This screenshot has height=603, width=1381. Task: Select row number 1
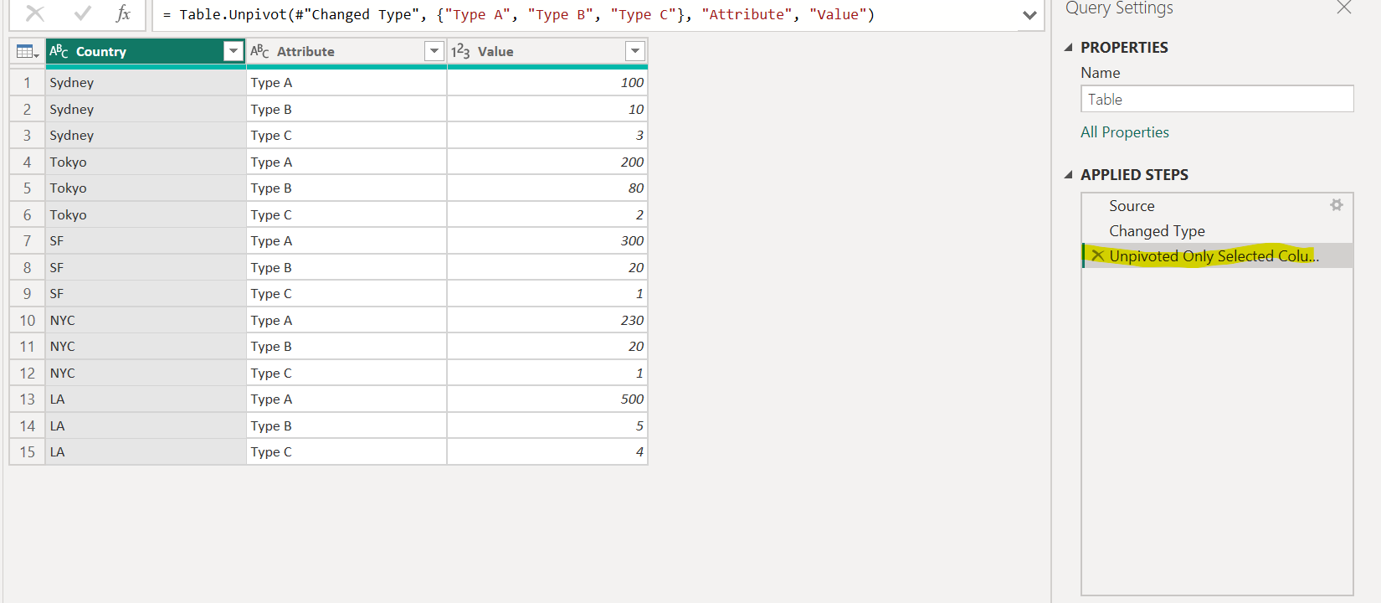click(27, 82)
